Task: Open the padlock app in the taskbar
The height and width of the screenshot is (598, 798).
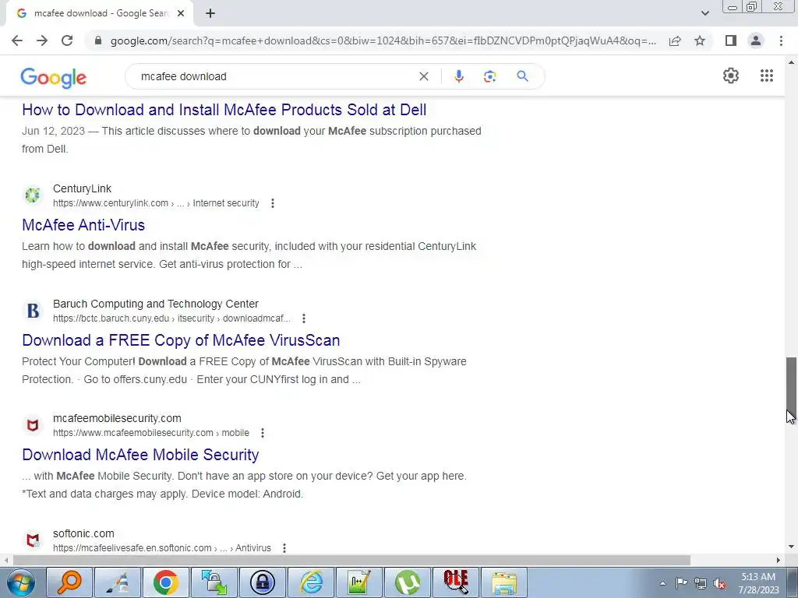Action: tap(262, 582)
